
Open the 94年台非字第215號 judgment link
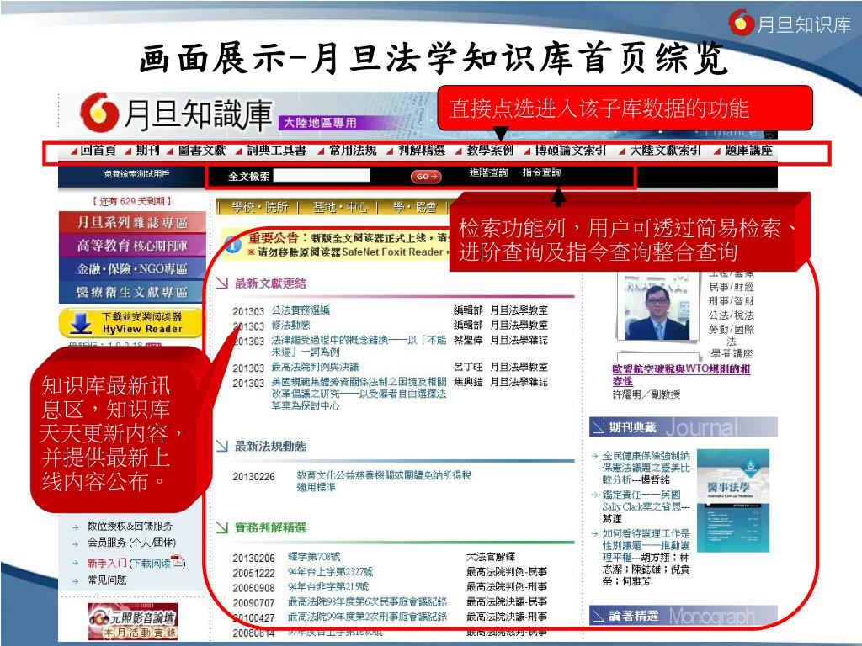[x=328, y=586]
